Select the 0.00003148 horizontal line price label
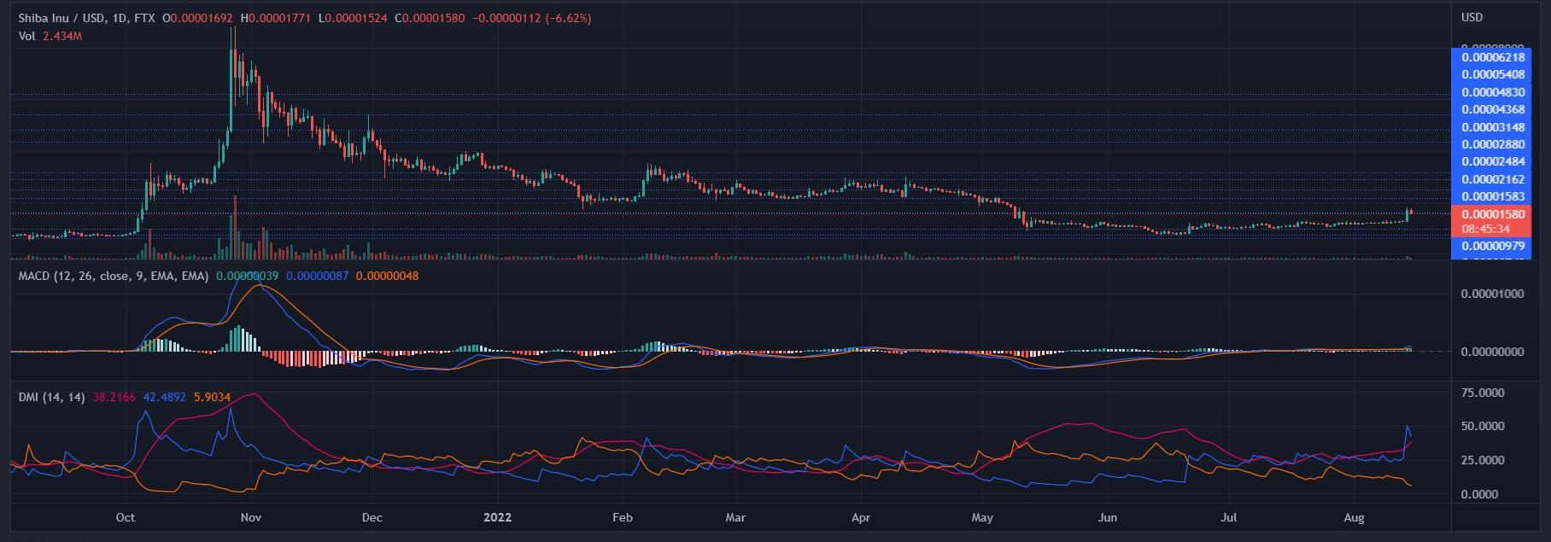The width and height of the screenshot is (1551, 542). coord(1492,127)
